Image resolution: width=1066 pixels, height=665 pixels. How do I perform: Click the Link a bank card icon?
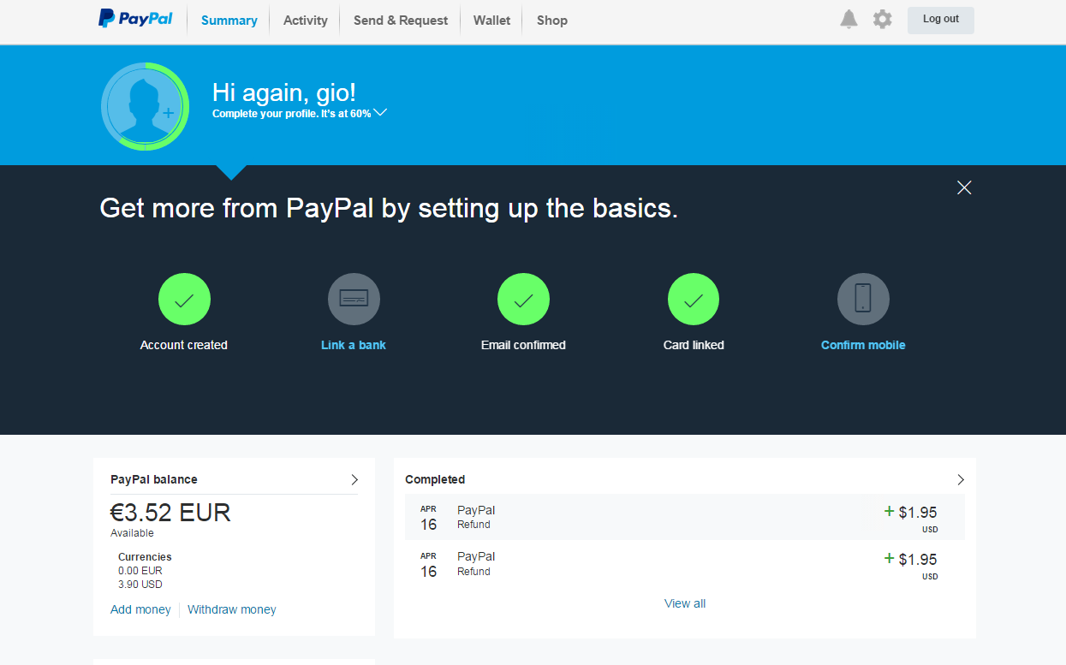tap(354, 300)
